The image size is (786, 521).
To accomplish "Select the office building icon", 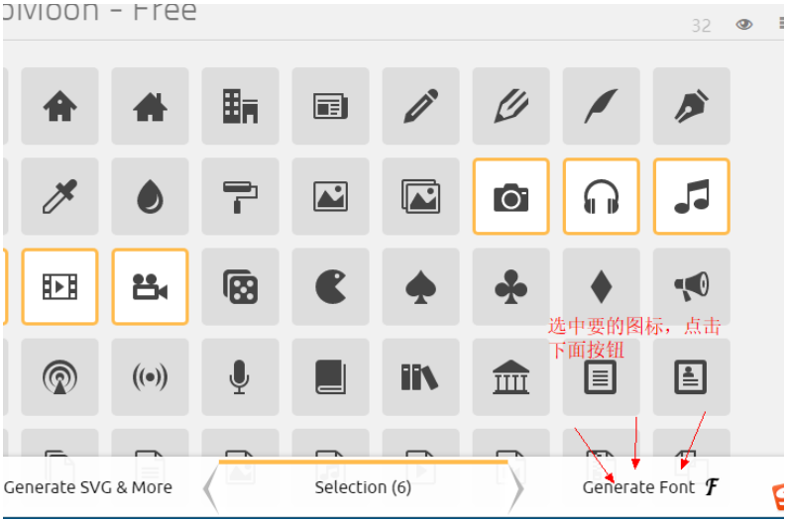I will [240, 106].
